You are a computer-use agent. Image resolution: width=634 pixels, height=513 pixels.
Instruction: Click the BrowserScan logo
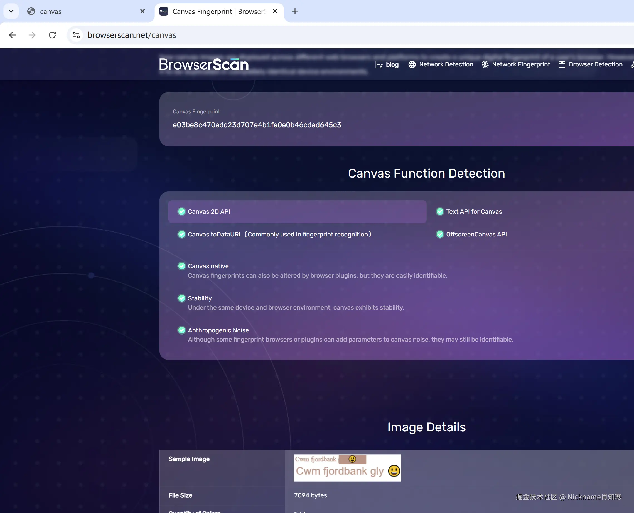pos(204,64)
